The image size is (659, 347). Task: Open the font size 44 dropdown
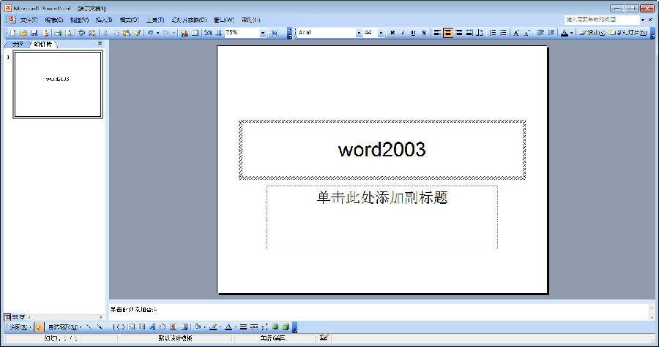click(381, 33)
